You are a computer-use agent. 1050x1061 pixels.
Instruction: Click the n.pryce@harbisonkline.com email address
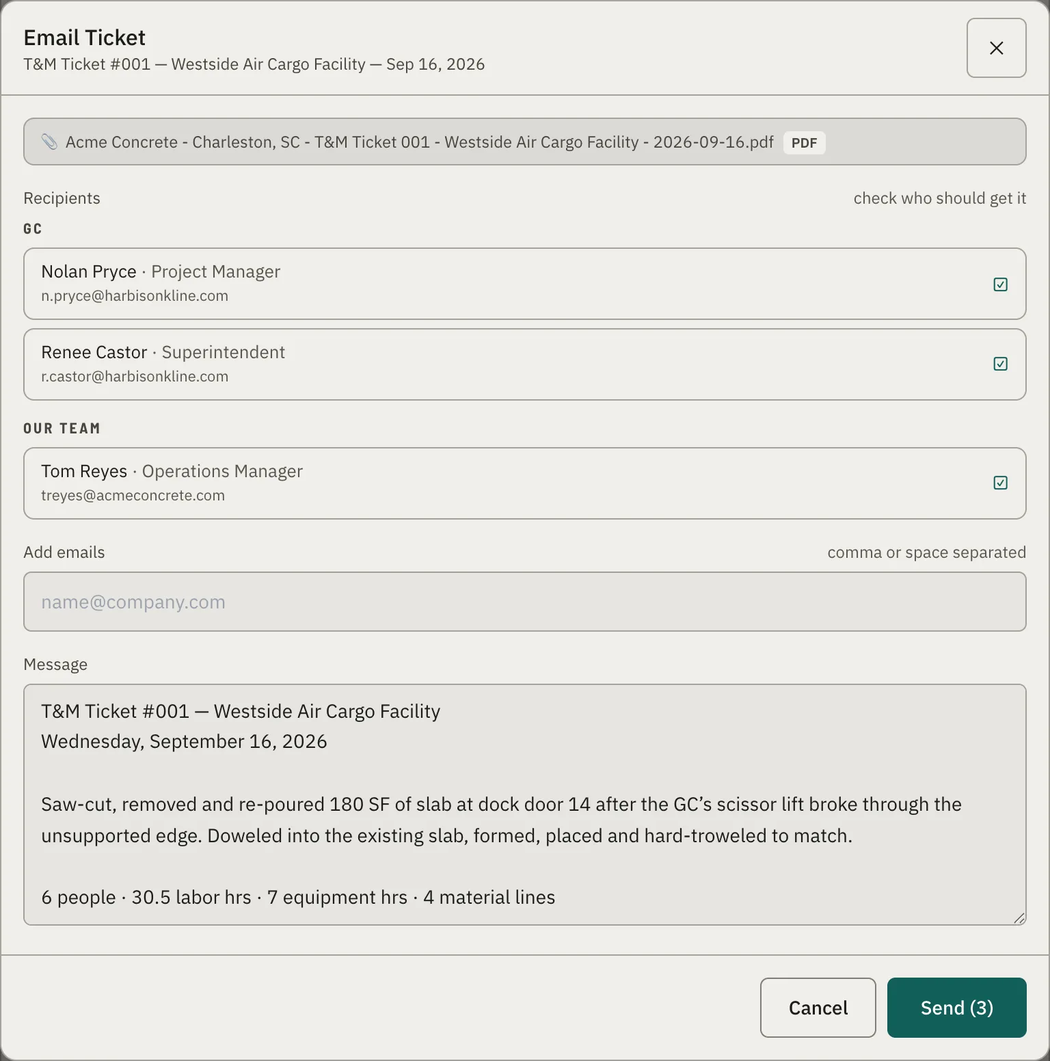(135, 296)
